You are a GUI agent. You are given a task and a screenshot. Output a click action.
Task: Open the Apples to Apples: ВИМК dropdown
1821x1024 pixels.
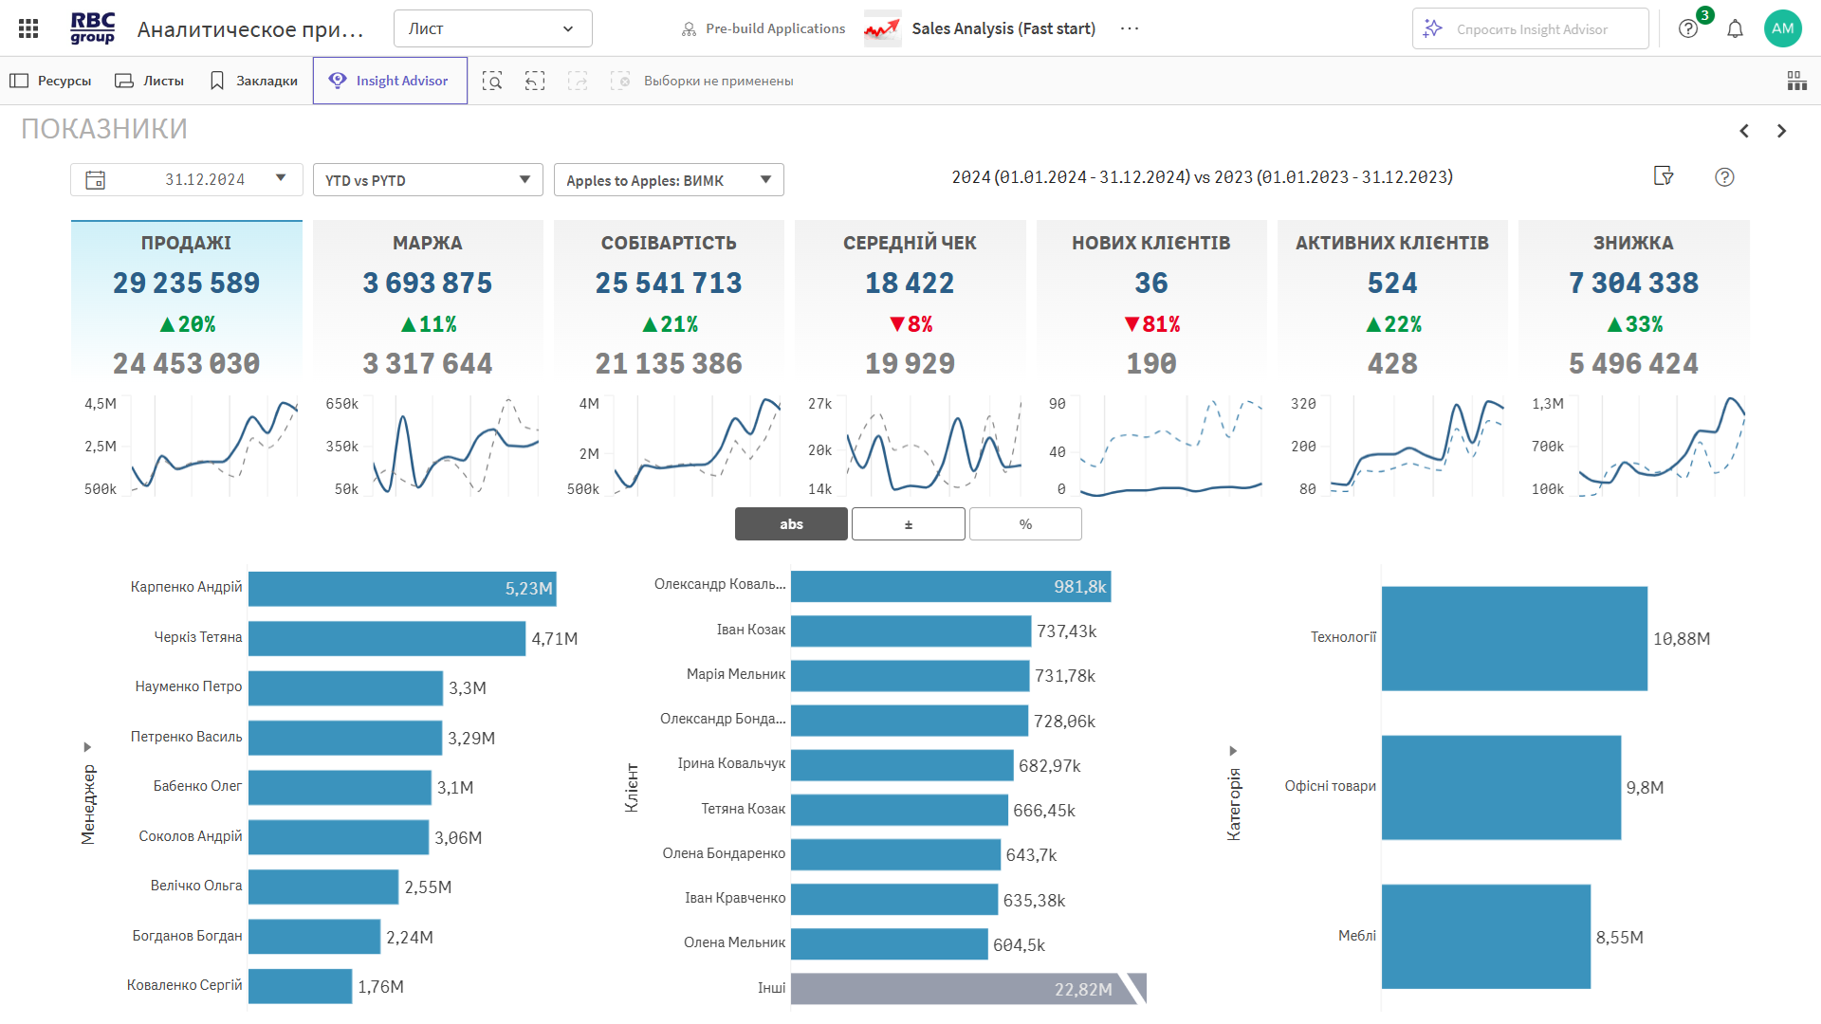point(668,180)
